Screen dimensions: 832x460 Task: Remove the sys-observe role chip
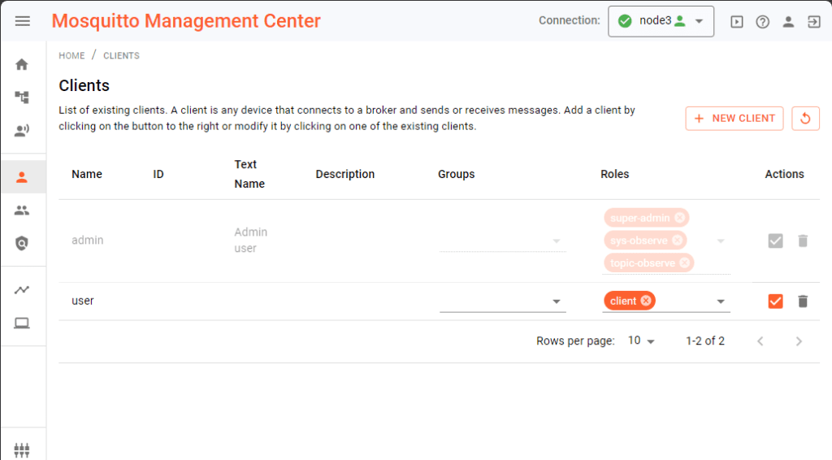pos(677,241)
